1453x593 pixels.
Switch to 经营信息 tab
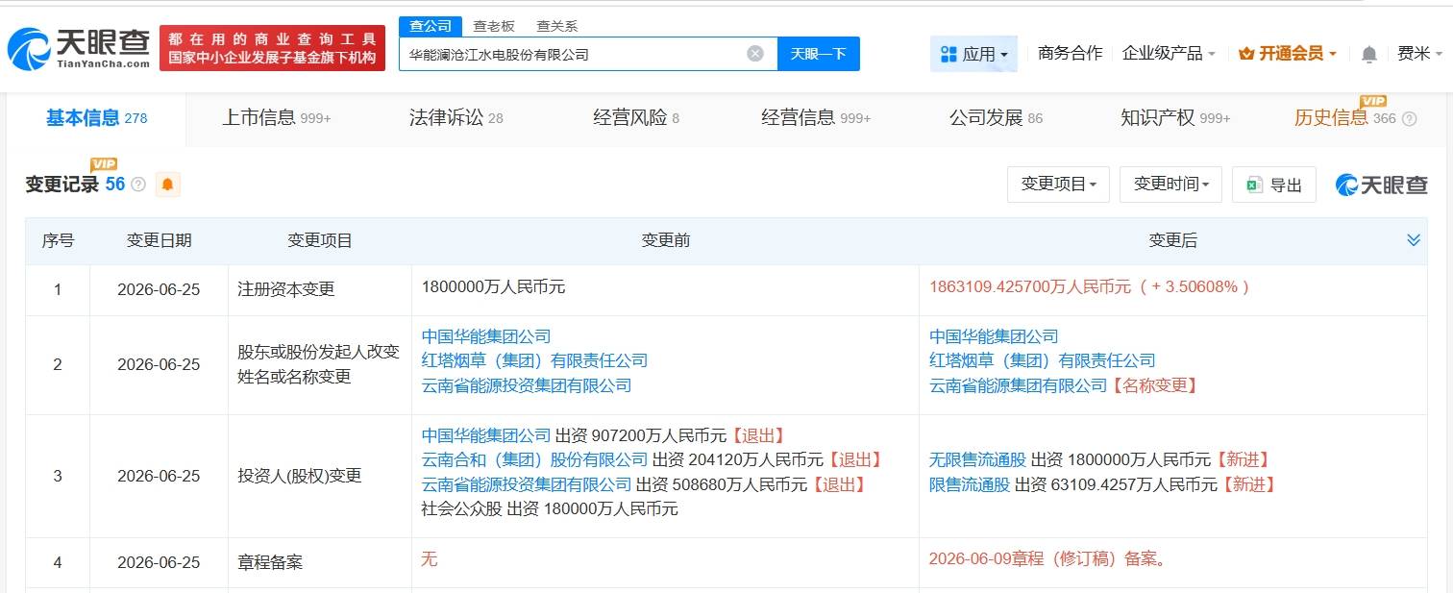(816, 118)
